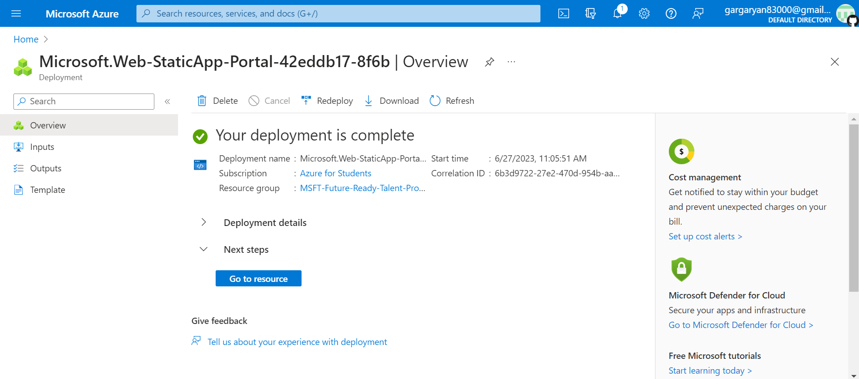Focus the global resource search bar

point(338,13)
